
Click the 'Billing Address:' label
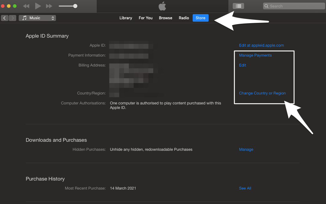[x=92, y=65]
